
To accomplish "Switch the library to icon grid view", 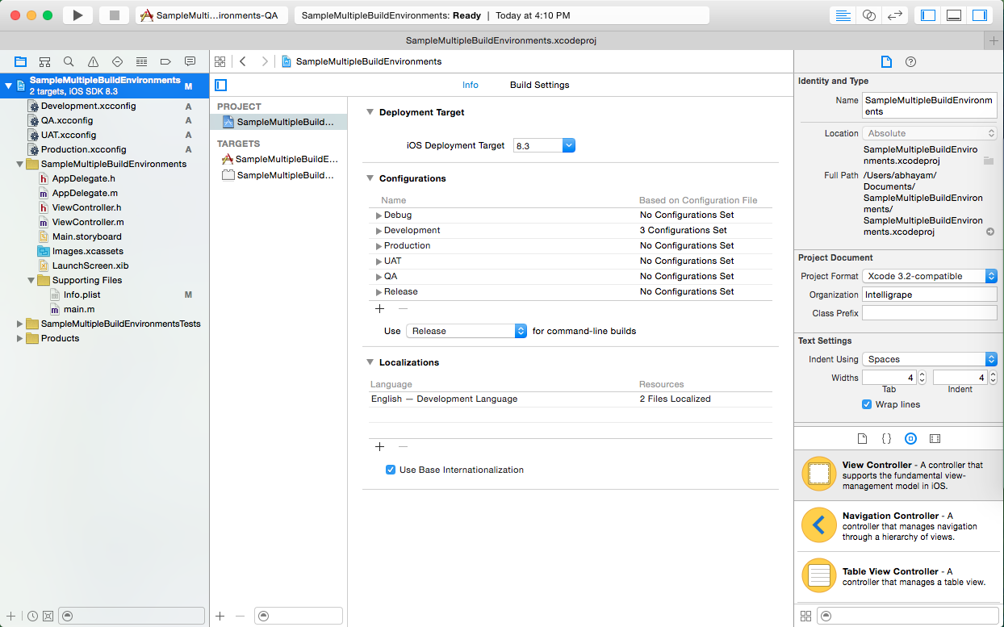I will point(805,616).
